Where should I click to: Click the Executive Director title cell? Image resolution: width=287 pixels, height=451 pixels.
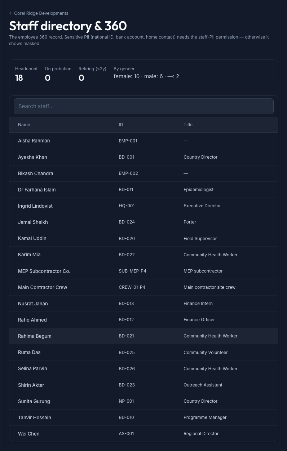click(x=202, y=206)
